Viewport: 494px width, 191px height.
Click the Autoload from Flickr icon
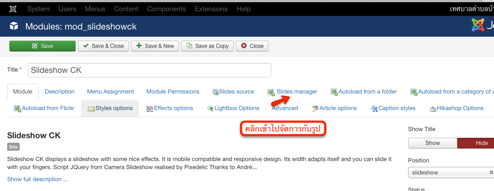pyautogui.click(x=17, y=108)
